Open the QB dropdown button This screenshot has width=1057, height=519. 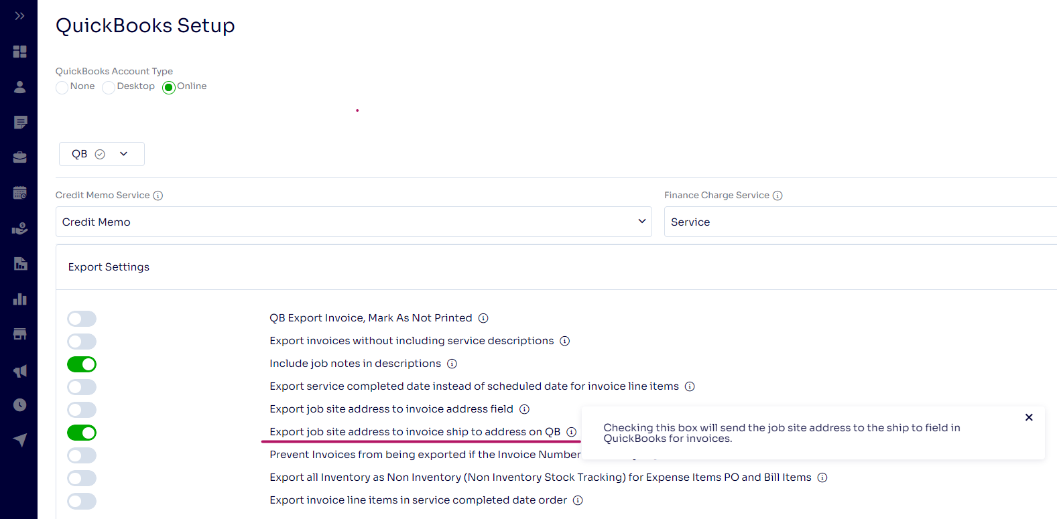point(101,154)
